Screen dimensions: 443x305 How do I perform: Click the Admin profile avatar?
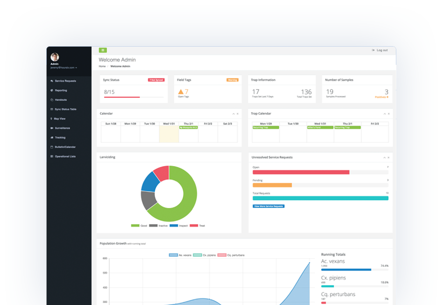pyautogui.click(x=55, y=57)
